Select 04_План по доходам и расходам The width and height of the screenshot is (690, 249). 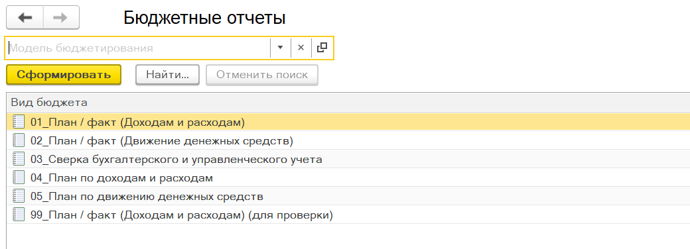tap(348, 178)
